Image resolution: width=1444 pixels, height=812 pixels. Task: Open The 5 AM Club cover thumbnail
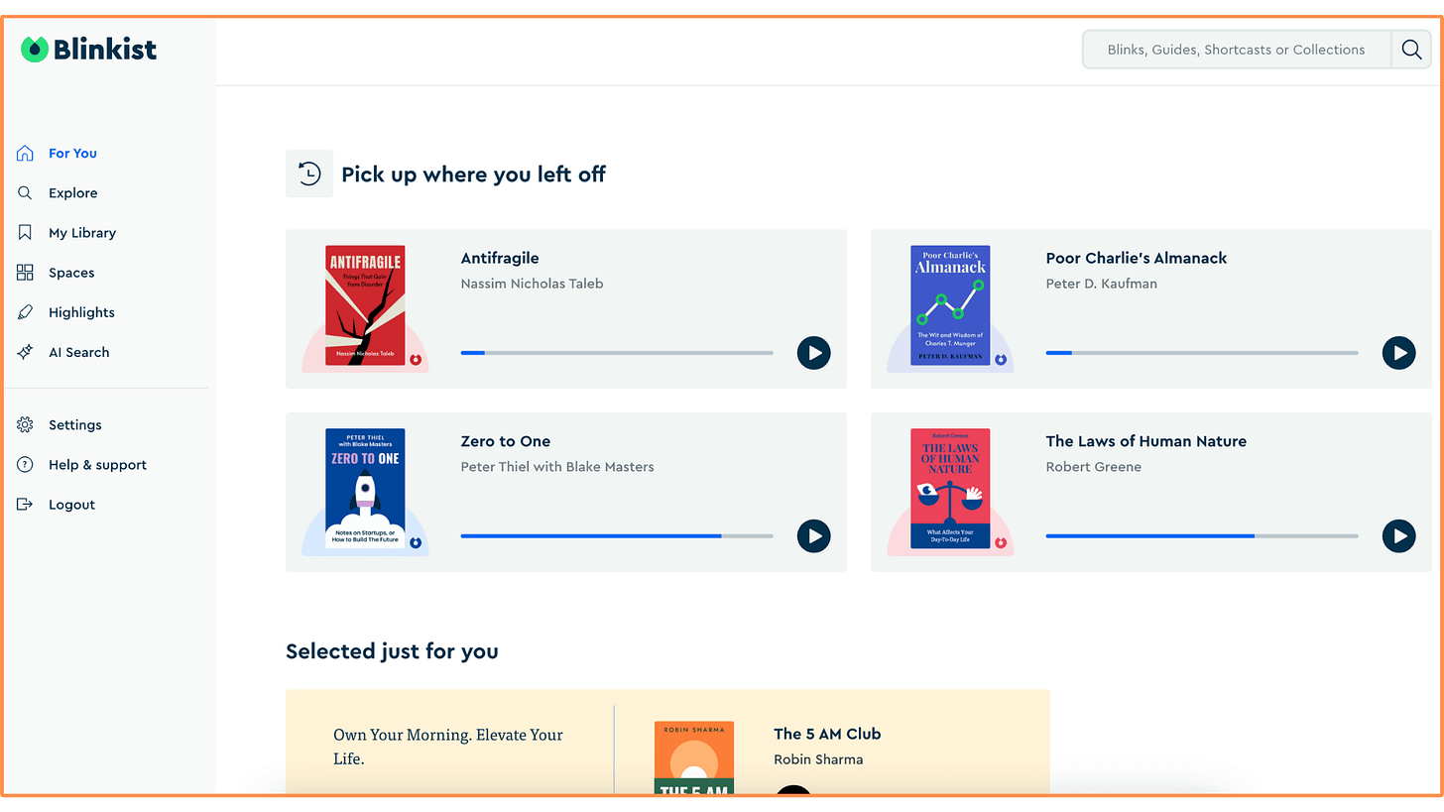(694, 757)
